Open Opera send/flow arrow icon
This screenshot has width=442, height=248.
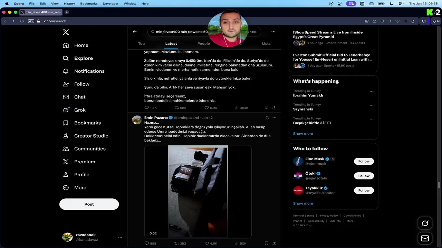pyautogui.click(x=390, y=21)
